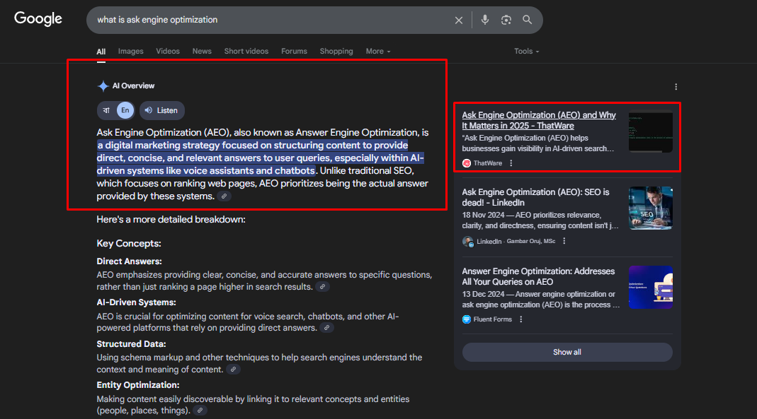Click the 'AI-Driven Systems:' subheading
The width and height of the screenshot is (757, 419).
pos(136,302)
